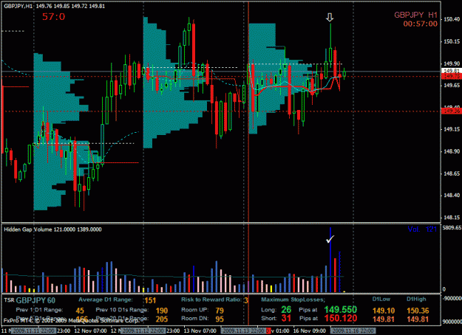Click the Maximum StopLosses heading

pyautogui.click(x=293, y=300)
